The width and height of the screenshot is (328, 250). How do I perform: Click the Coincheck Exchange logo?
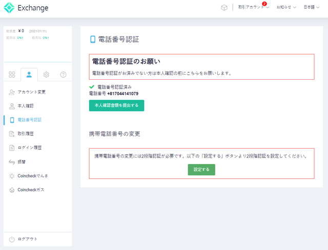pyautogui.click(x=26, y=8)
